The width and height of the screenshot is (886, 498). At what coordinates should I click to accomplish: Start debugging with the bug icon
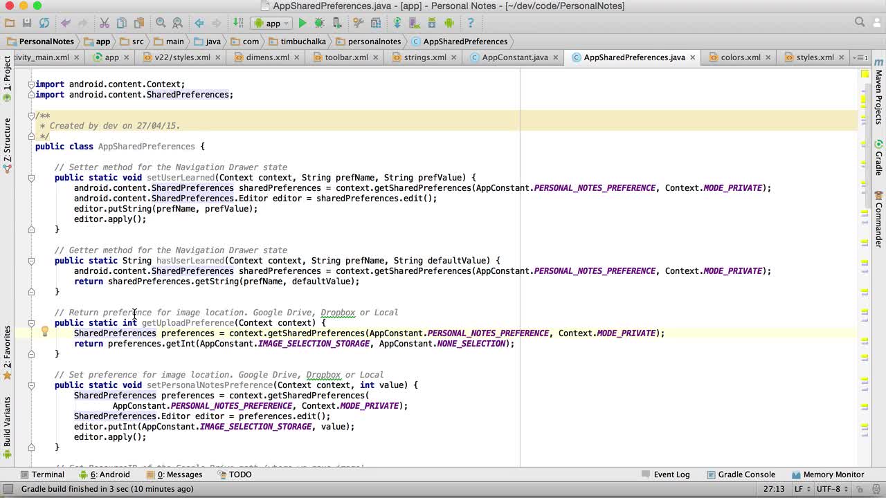pos(319,24)
